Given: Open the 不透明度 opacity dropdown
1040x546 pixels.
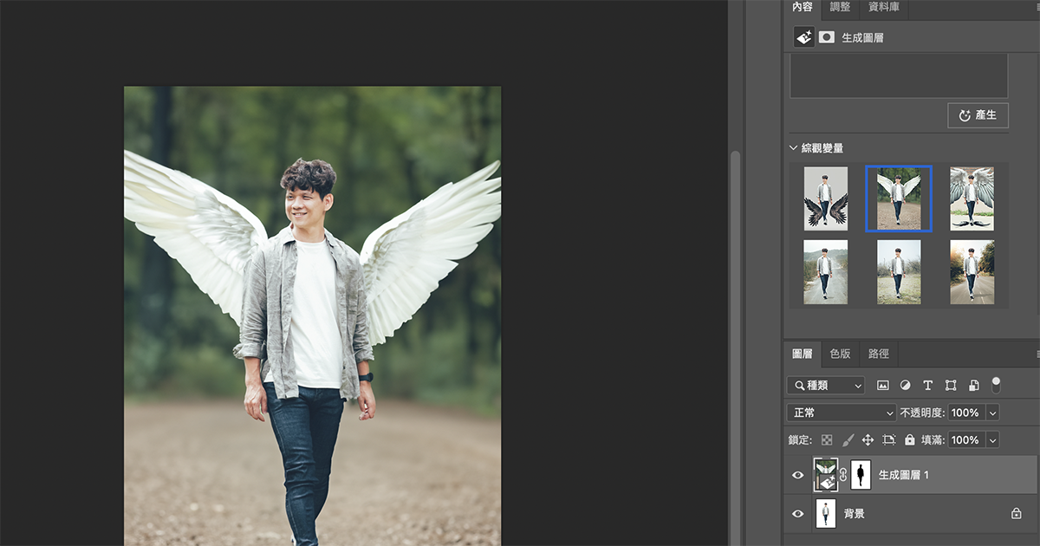Looking at the screenshot, I should tap(993, 413).
